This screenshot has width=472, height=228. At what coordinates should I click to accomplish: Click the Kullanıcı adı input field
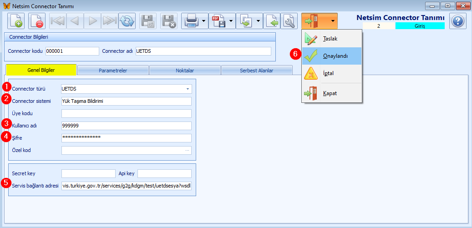tap(126, 126)
